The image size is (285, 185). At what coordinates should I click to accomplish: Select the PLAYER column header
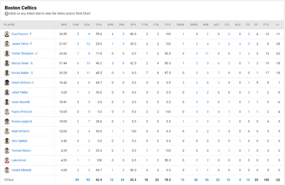(9, 25)
